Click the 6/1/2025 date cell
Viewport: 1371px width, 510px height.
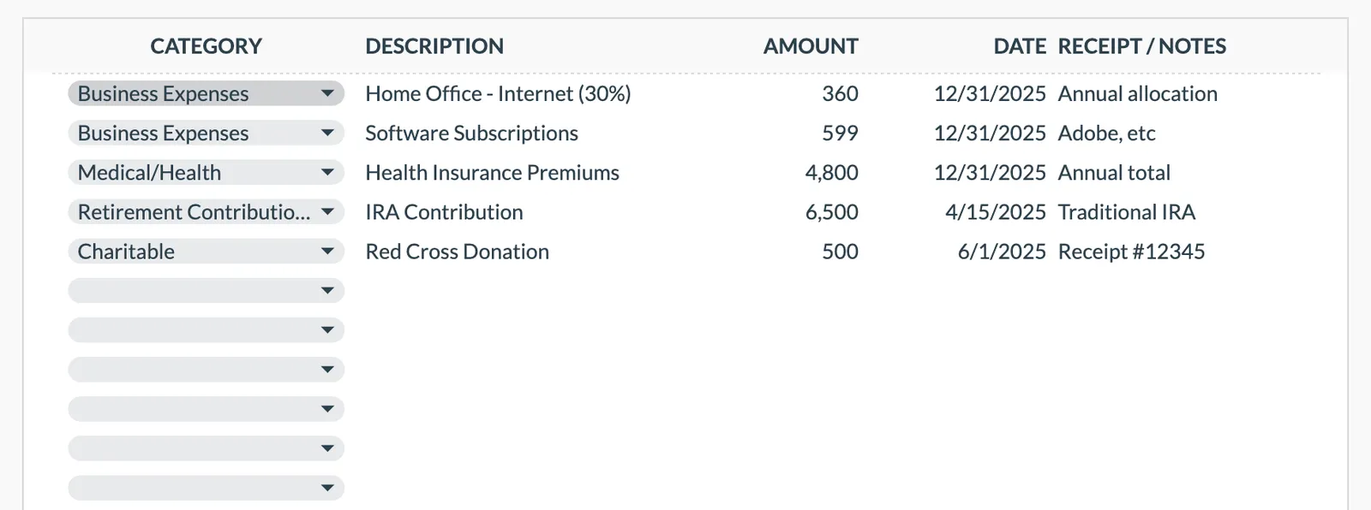(x=1003, y=251)
